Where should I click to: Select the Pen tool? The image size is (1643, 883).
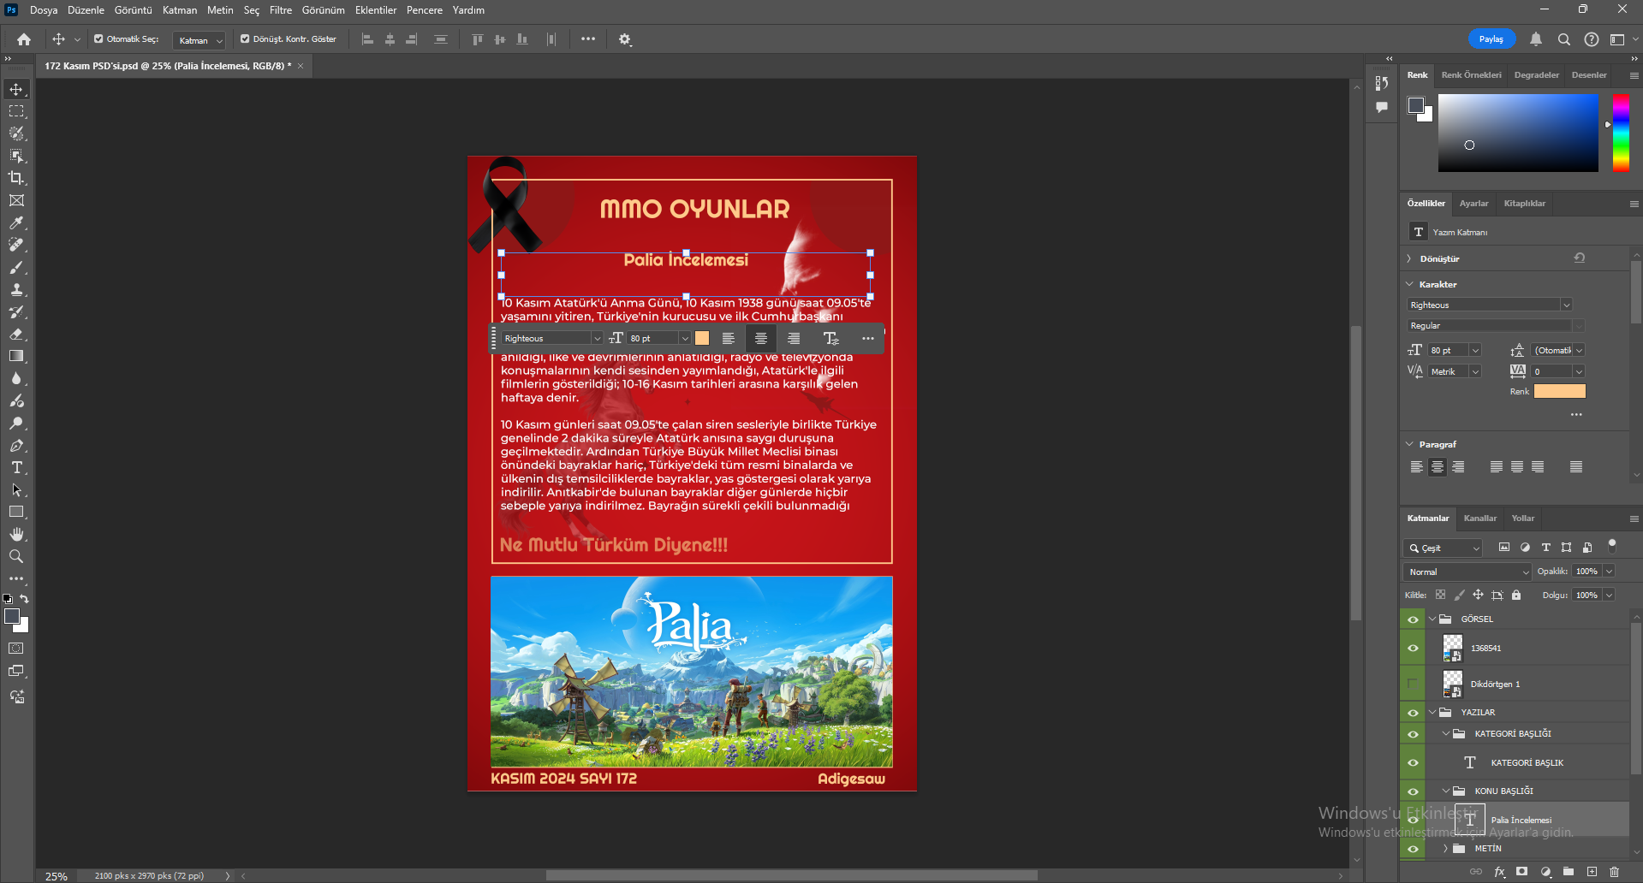click(16, 445)
